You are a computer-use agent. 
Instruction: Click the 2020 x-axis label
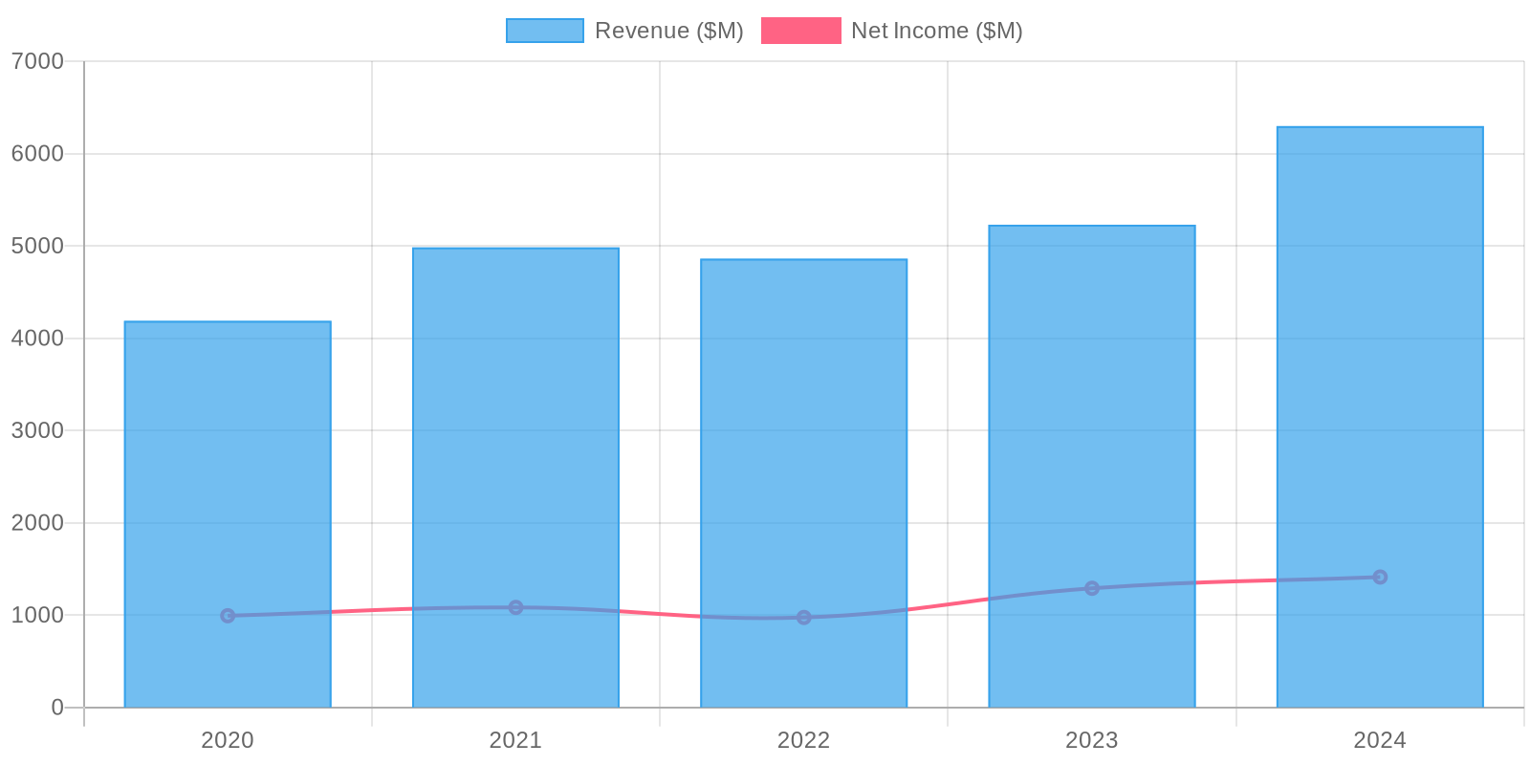pos(228,740)
